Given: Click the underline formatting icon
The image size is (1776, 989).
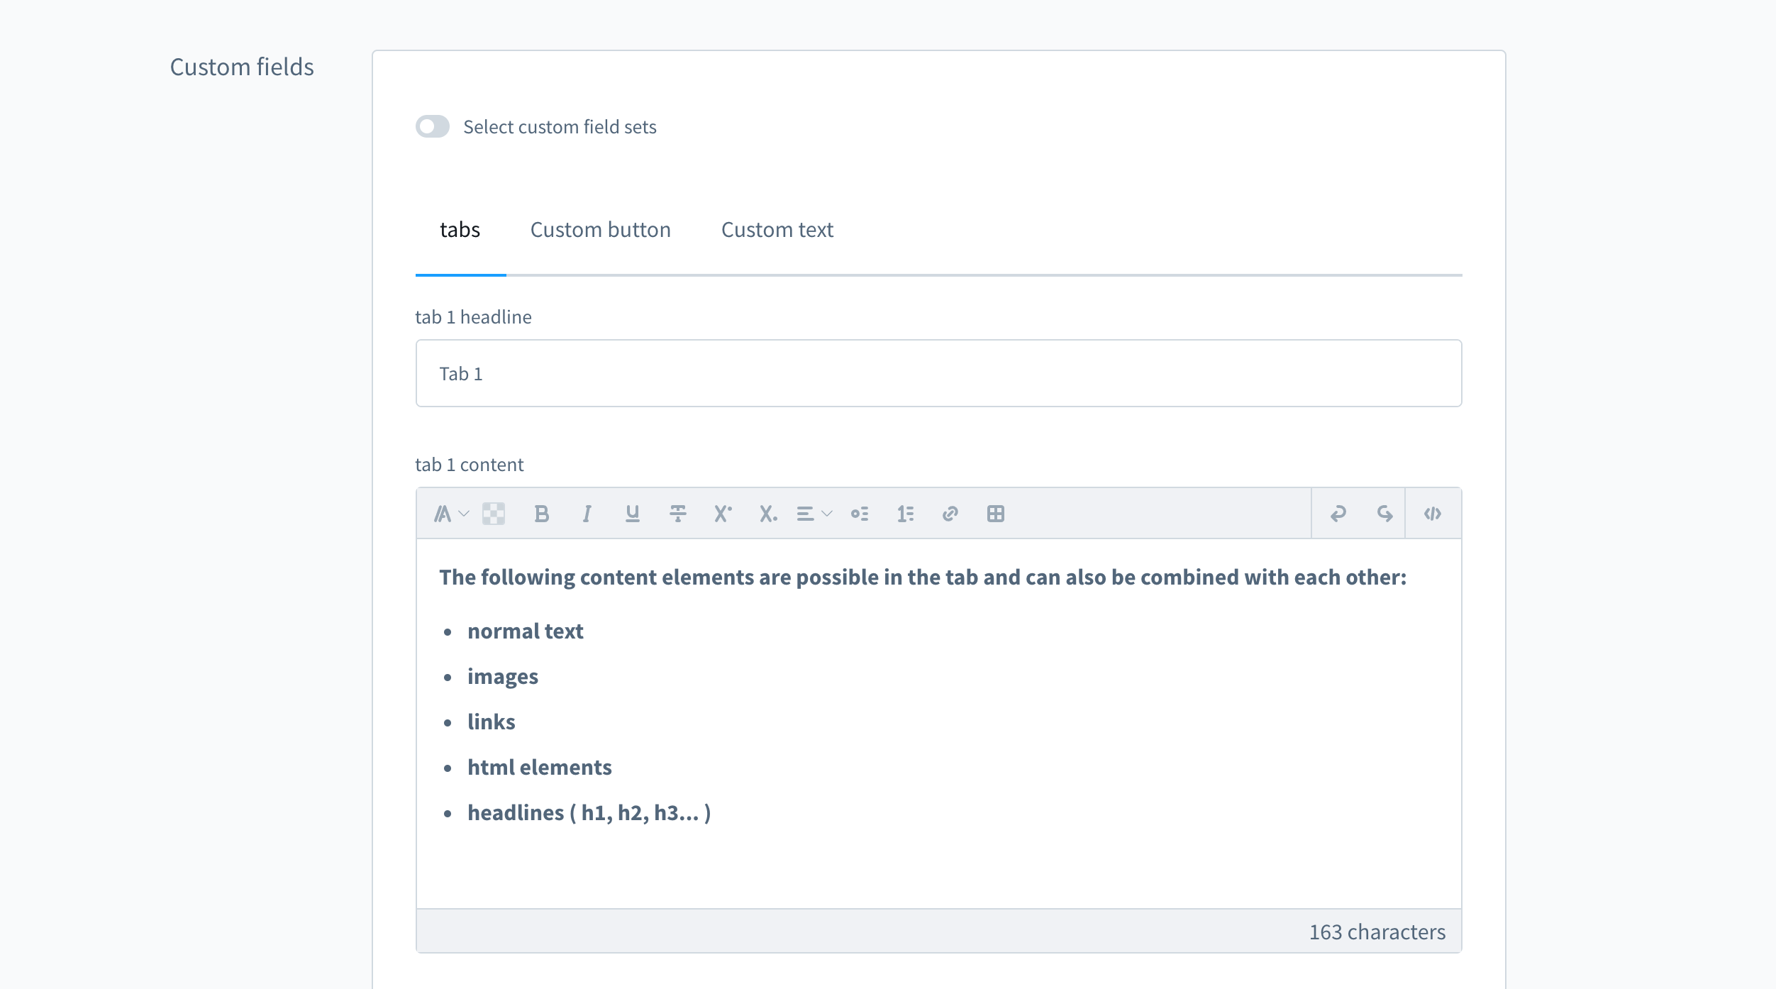Looking at the screenshot, I should pyautogui.click(x=632, y=514).
